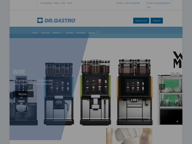192x144 pixels.
Task: Navigate to O firmie page
Action: coord(45,33)
